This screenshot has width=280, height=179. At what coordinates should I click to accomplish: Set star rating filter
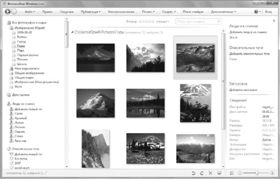147,21
